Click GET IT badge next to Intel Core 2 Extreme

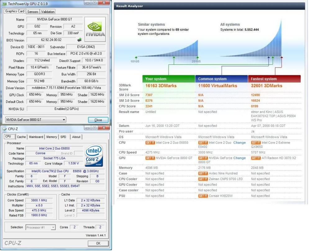pos(256,143)
